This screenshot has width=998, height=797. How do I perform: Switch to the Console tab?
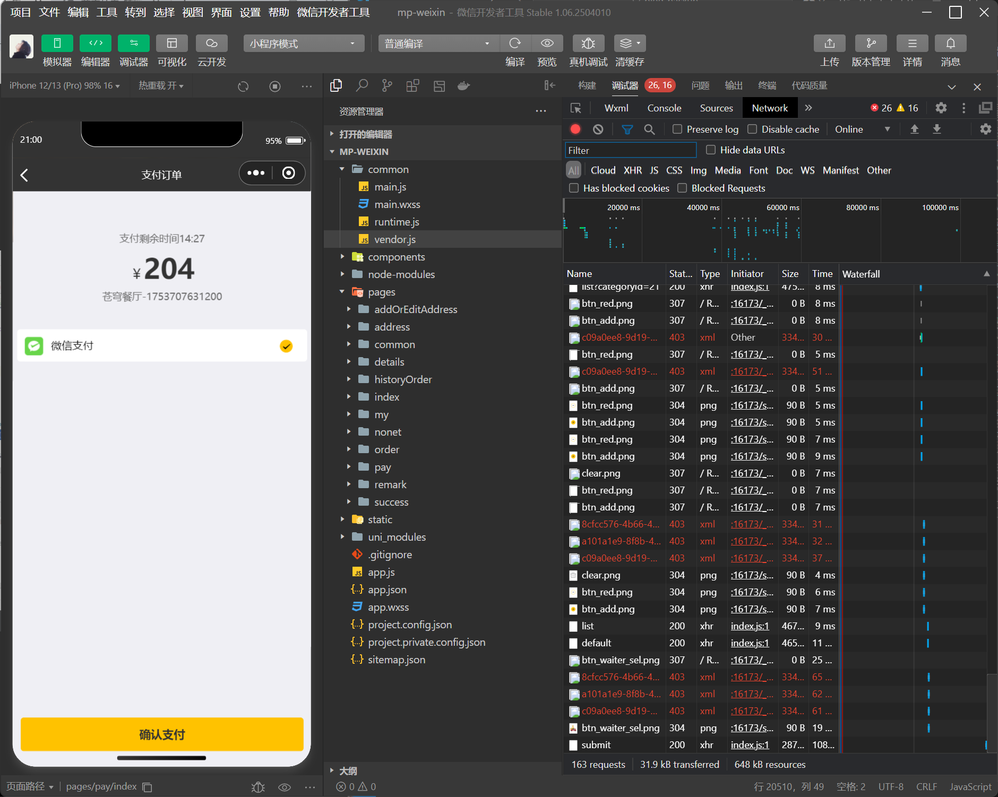point(664,108)
